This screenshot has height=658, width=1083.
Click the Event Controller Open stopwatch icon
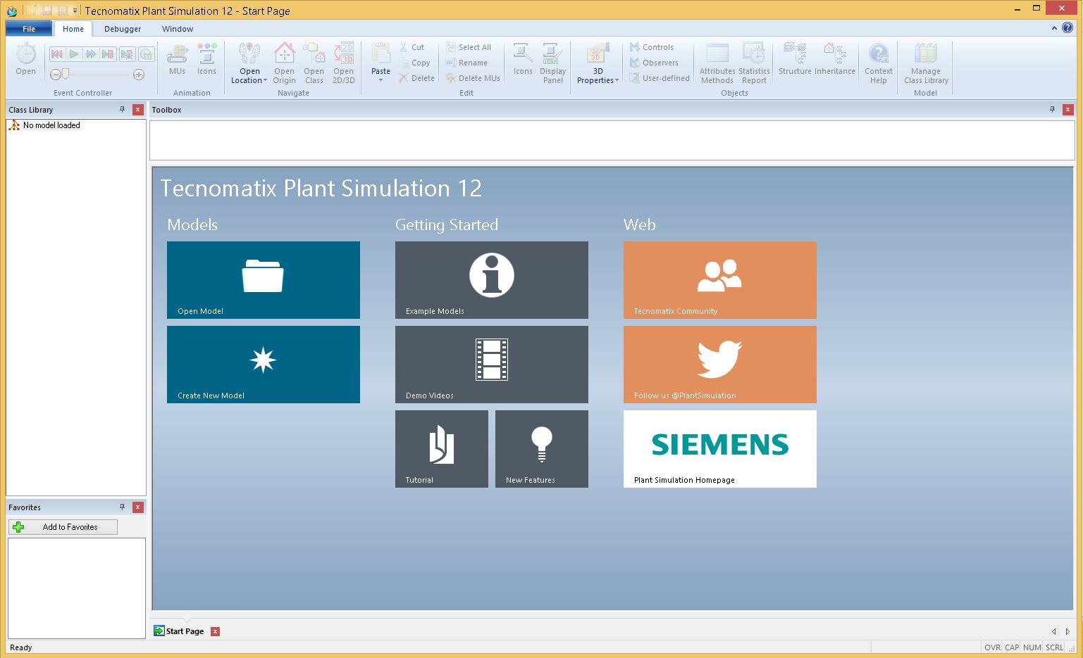coord(25,54)
